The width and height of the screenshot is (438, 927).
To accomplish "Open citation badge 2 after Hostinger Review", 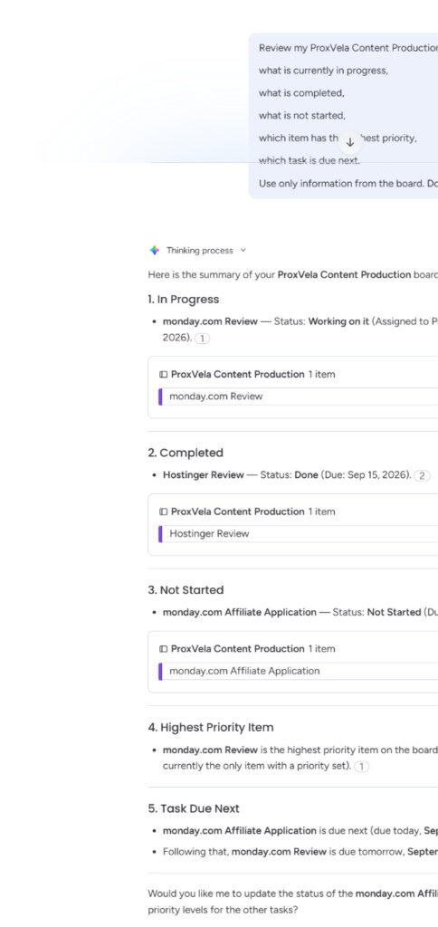I will click(422, 475).
